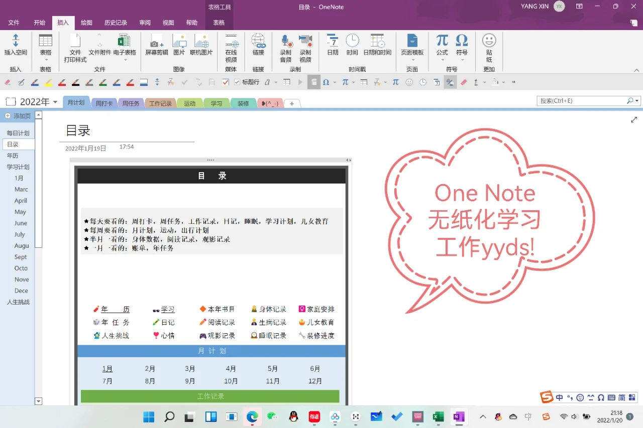The image size is (643, 428).
Task: Expand the page to full view
Action: [x=634, y=119]
